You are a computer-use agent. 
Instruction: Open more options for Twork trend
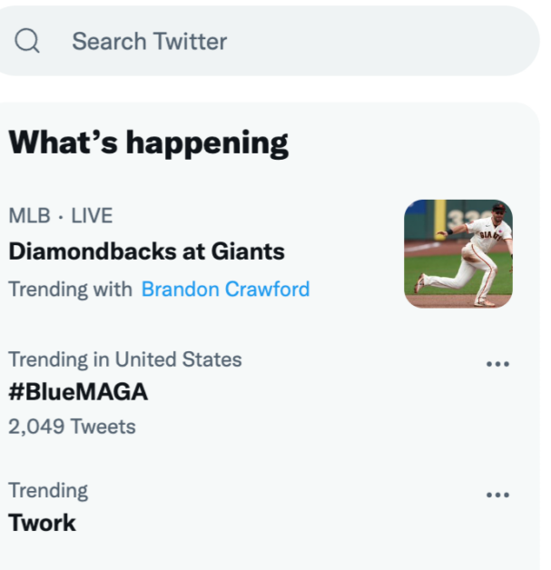pyautogui.click(x=497, y=495)
